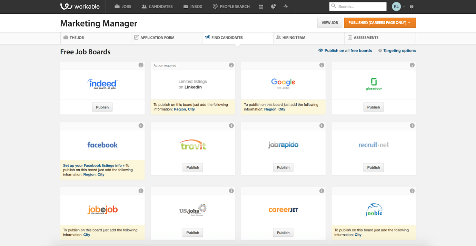Click the Marketing Manager job title
The image size is (476, 246).
tap(99, 23)
